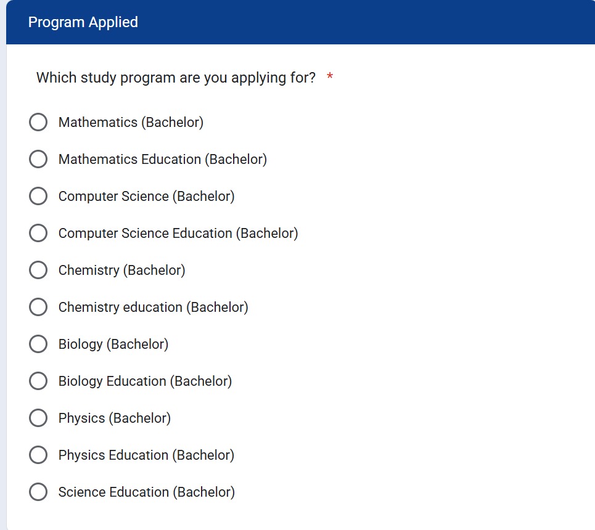Select the Mathematics (Bachelor) radio option
Image resolution: width=595 pixels, height=530 pixels.
coord(38,122)
